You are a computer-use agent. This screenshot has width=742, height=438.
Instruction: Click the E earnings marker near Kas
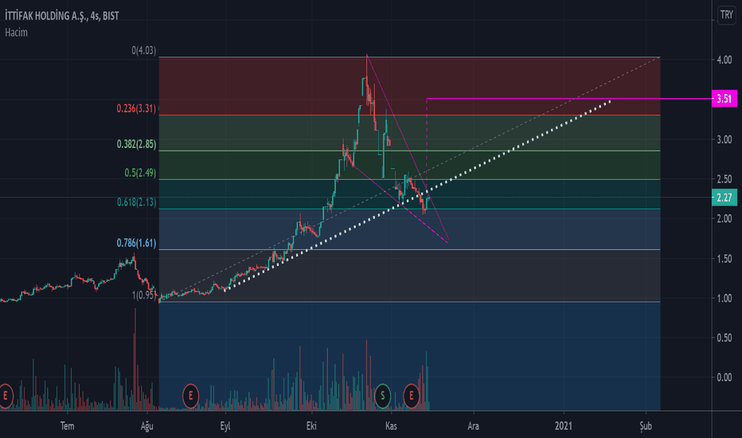pos(412,395)
